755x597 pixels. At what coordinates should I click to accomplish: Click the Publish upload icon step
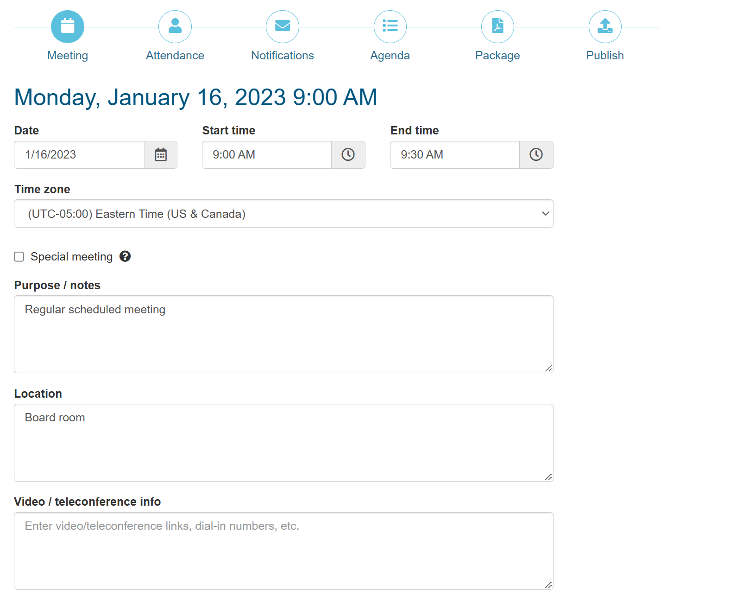605,26
